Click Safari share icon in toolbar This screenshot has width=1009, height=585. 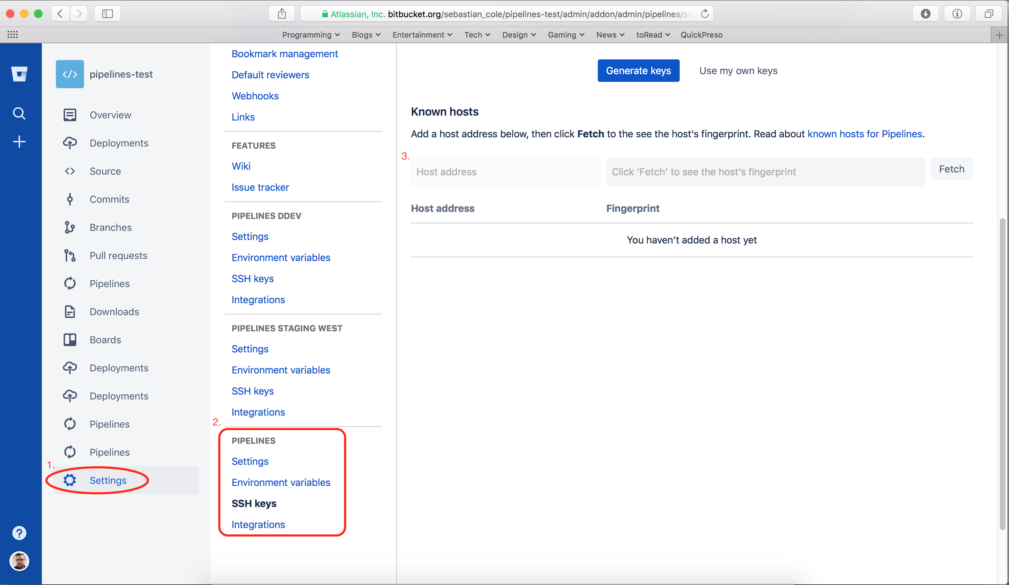[x=282, y=14]
